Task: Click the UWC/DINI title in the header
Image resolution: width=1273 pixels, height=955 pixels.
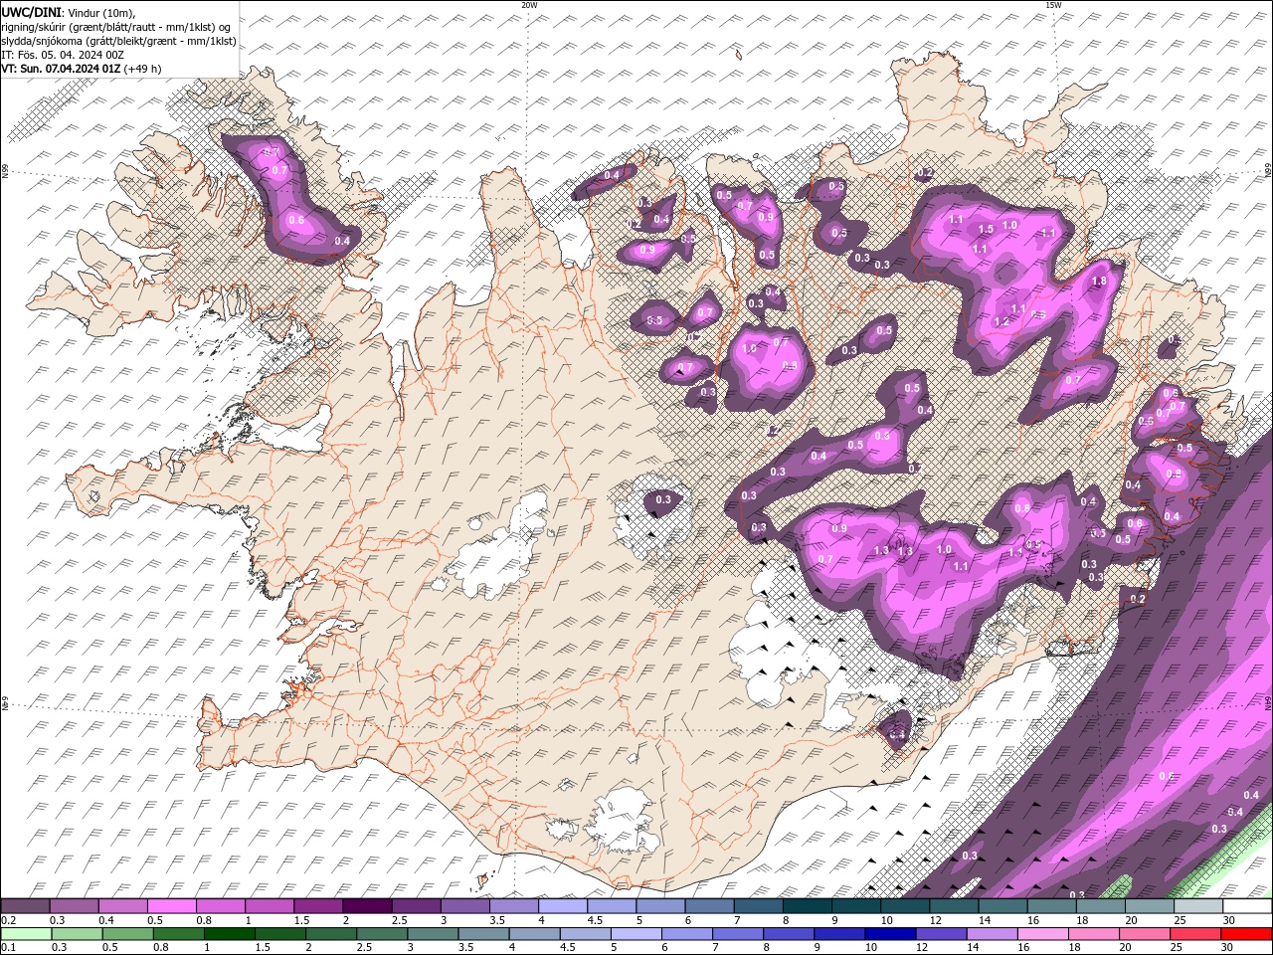Action: 29,12
